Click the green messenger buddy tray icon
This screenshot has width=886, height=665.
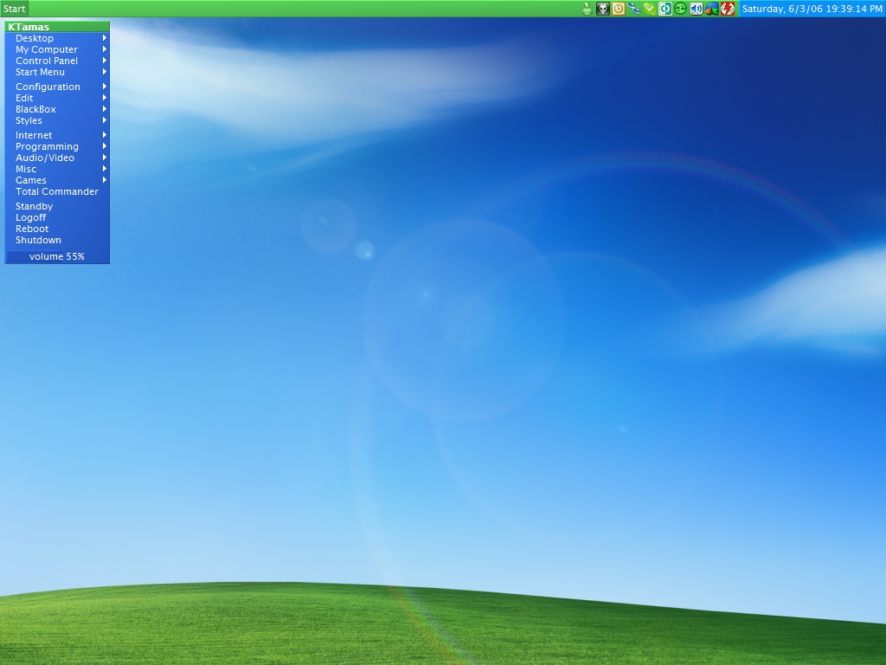(587, 9)
